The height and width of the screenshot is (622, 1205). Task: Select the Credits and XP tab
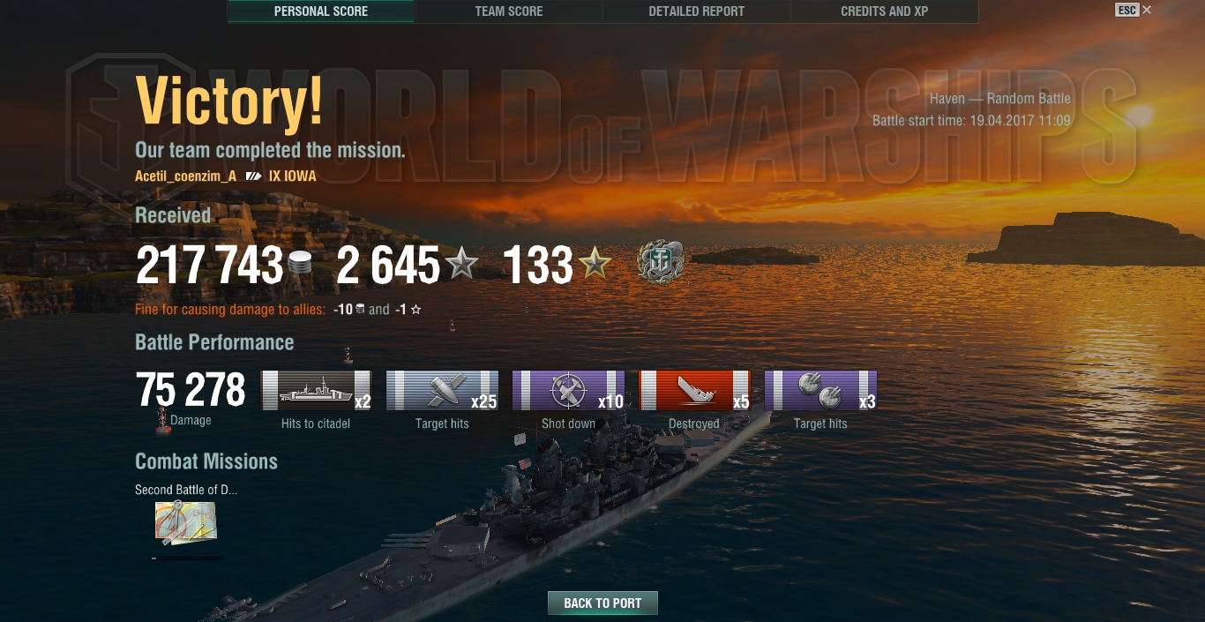pos(884,11)
